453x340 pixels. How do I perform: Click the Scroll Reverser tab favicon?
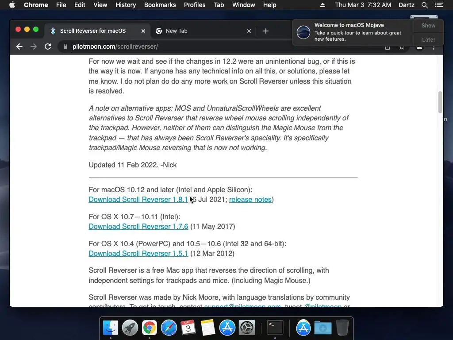point(53,31)
